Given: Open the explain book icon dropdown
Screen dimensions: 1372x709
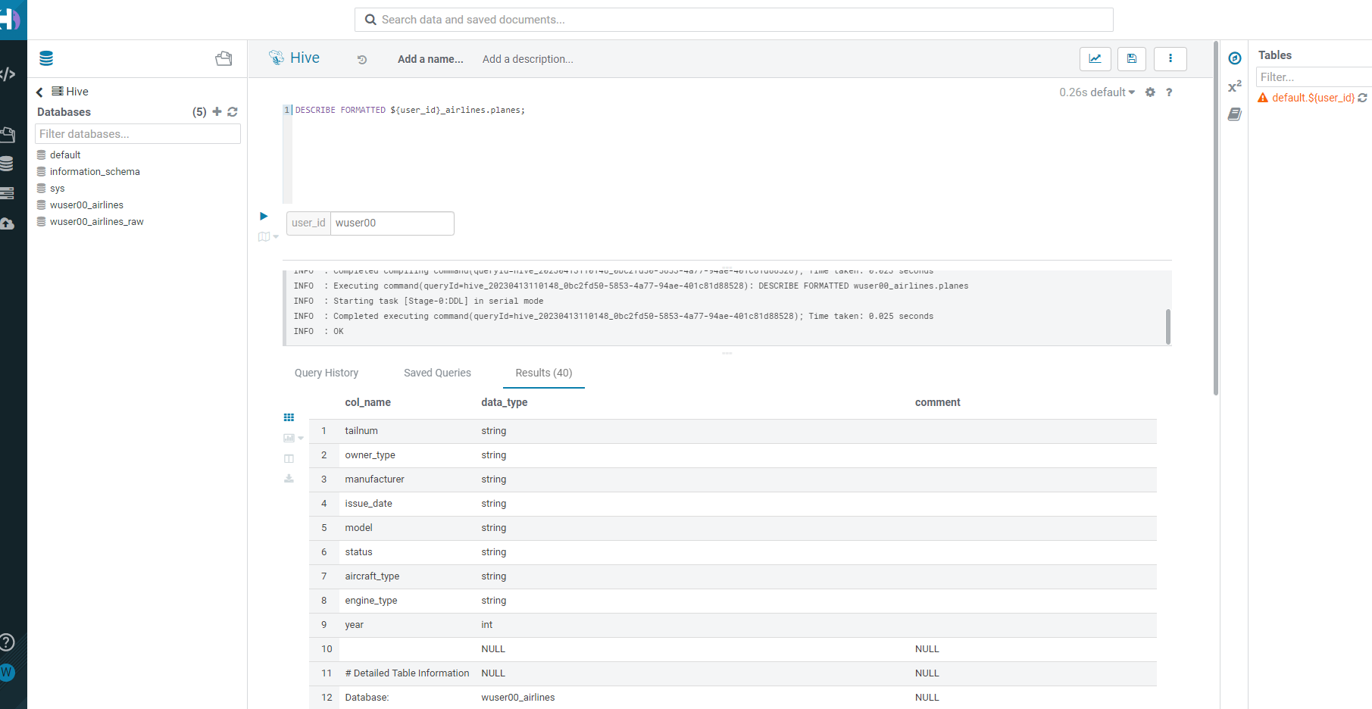Looking at the screenshot, I should pos(268,237).
